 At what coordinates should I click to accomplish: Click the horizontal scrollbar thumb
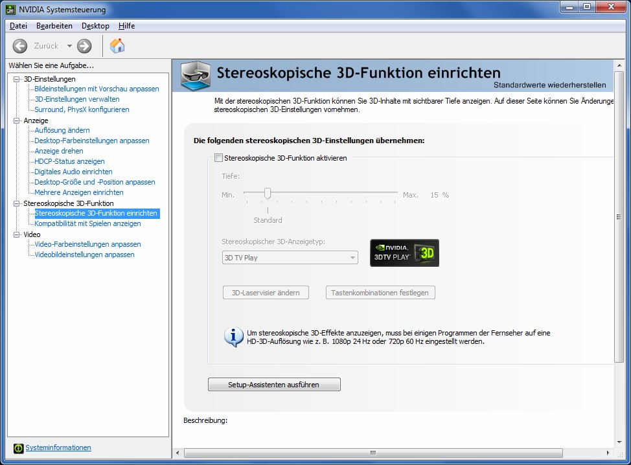(373, 453)
